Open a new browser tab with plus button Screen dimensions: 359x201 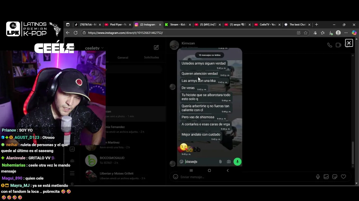pyautogui.click(x=316, y=25)
